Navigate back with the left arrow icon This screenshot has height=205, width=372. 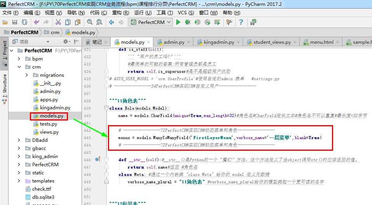(x=111, y=22)
